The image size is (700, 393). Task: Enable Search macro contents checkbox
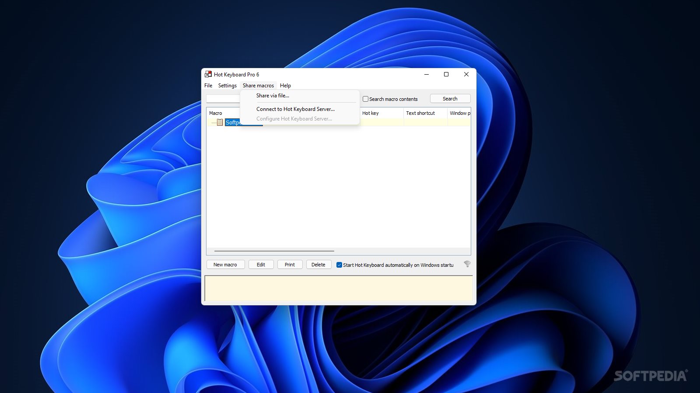(365, 99)
